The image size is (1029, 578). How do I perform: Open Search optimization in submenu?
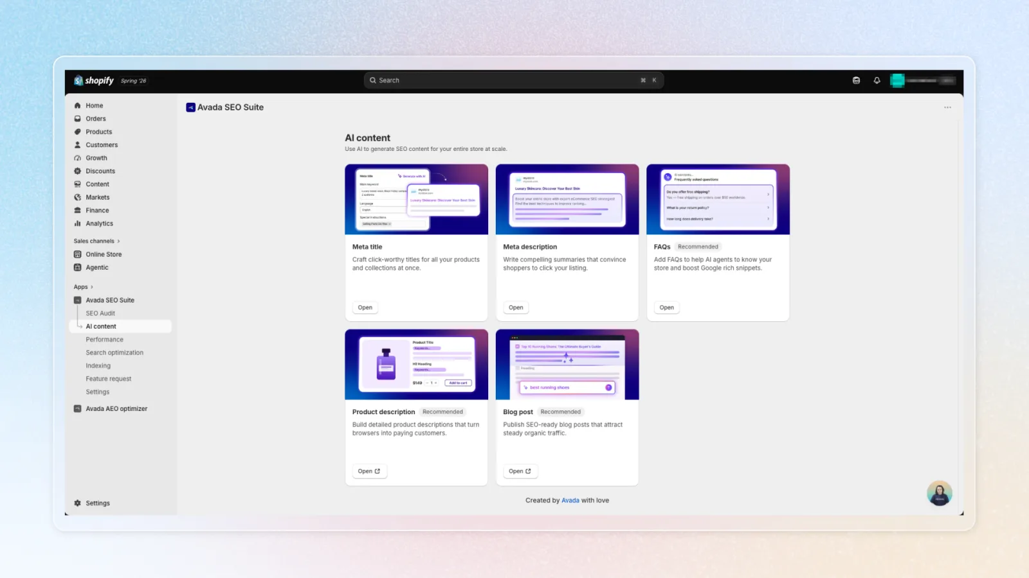[x=114, y=353]
